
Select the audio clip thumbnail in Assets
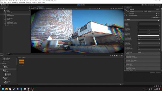pyautogui.click(x=21, y=62)
